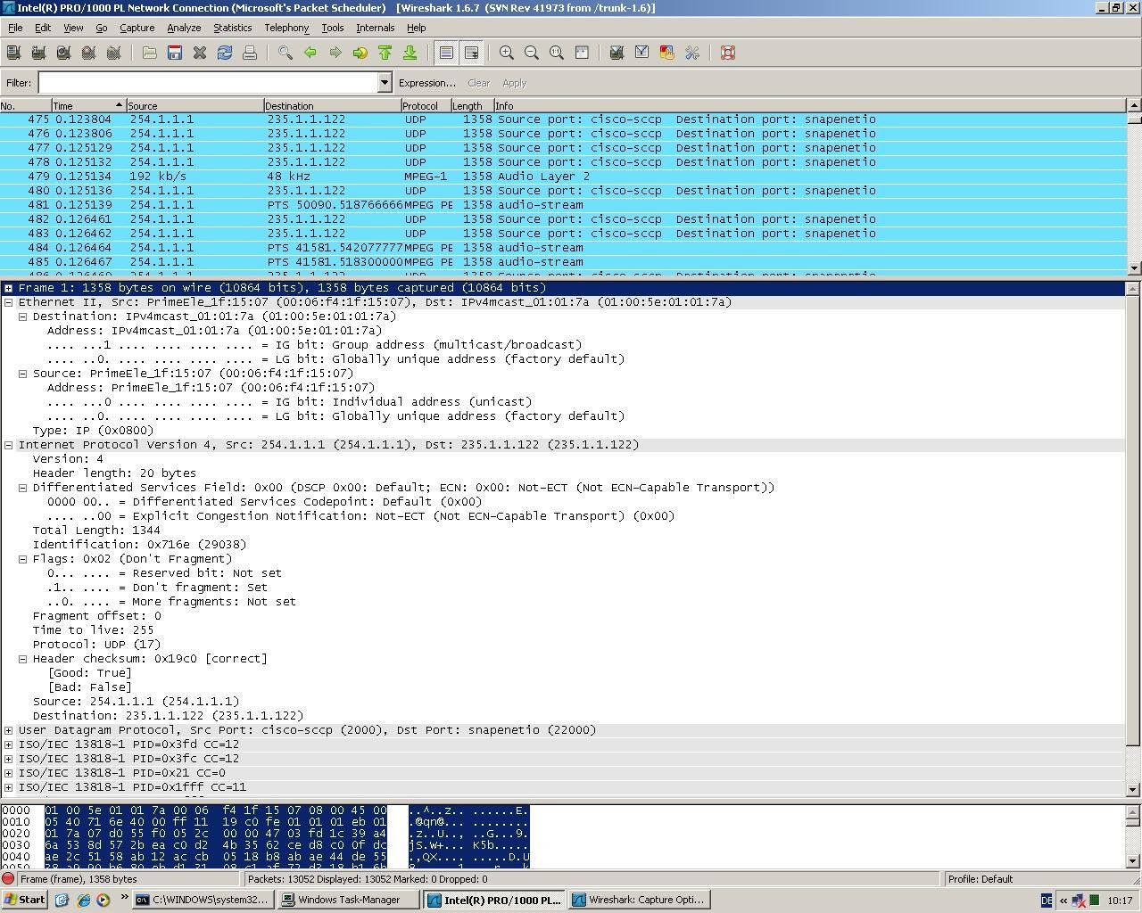Viewport: 1142px width, 913px height.
Task: Select packet 479 MPEG-1 Audio Layer 2
Action: pyautogui.click(x=563, y=177)
